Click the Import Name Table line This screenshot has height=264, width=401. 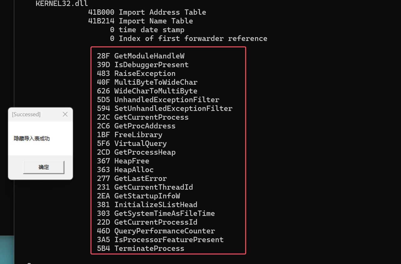(x=140, y=21)
